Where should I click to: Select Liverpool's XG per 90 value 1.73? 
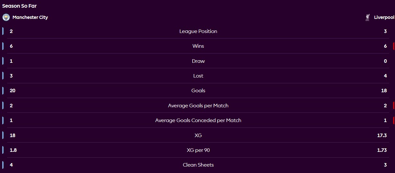click(382, 150)
